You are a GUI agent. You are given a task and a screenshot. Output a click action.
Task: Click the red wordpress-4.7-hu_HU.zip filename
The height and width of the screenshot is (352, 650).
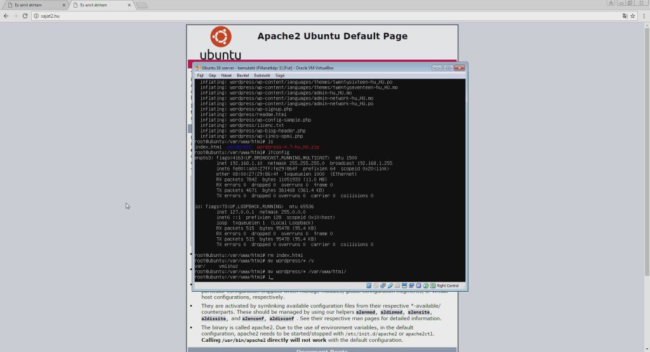(x=288, y=147)
